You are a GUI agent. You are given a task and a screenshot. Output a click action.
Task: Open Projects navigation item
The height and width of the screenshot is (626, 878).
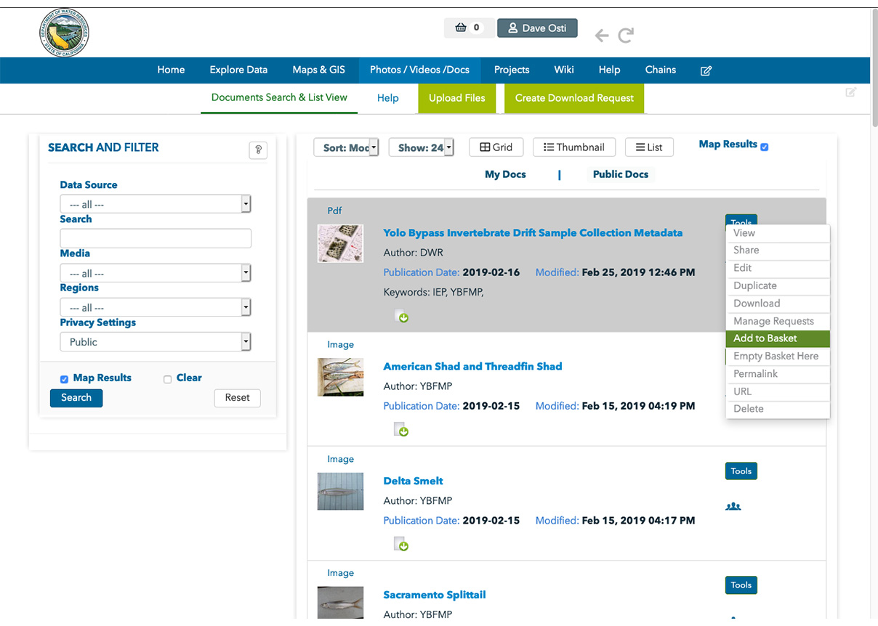click(512, 70)
